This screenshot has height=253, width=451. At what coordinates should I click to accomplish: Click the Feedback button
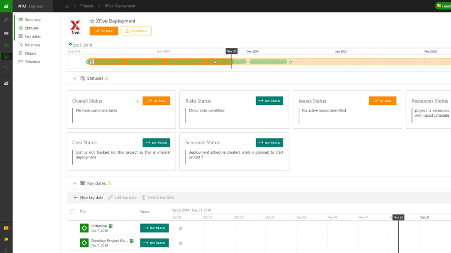click(x=443, y=6)
